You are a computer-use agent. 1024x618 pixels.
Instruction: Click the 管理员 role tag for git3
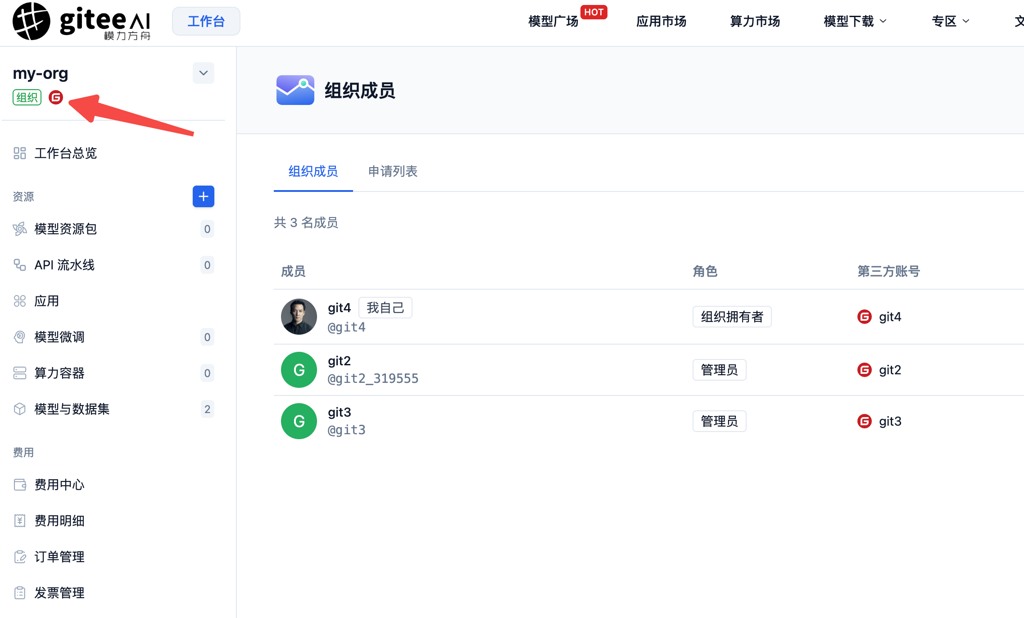(x=719, y=421)
